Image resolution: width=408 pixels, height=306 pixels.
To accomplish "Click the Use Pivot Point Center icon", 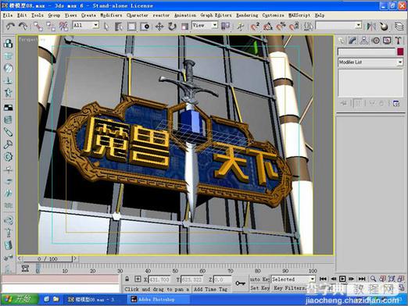I will coord(225,26).
